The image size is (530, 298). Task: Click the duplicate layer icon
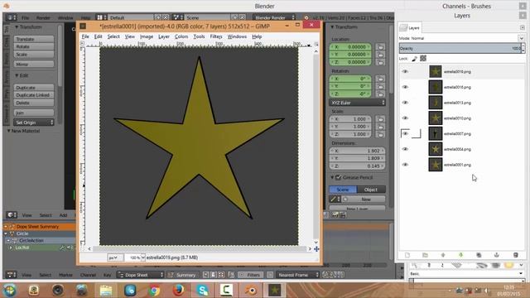coord(479,255)
